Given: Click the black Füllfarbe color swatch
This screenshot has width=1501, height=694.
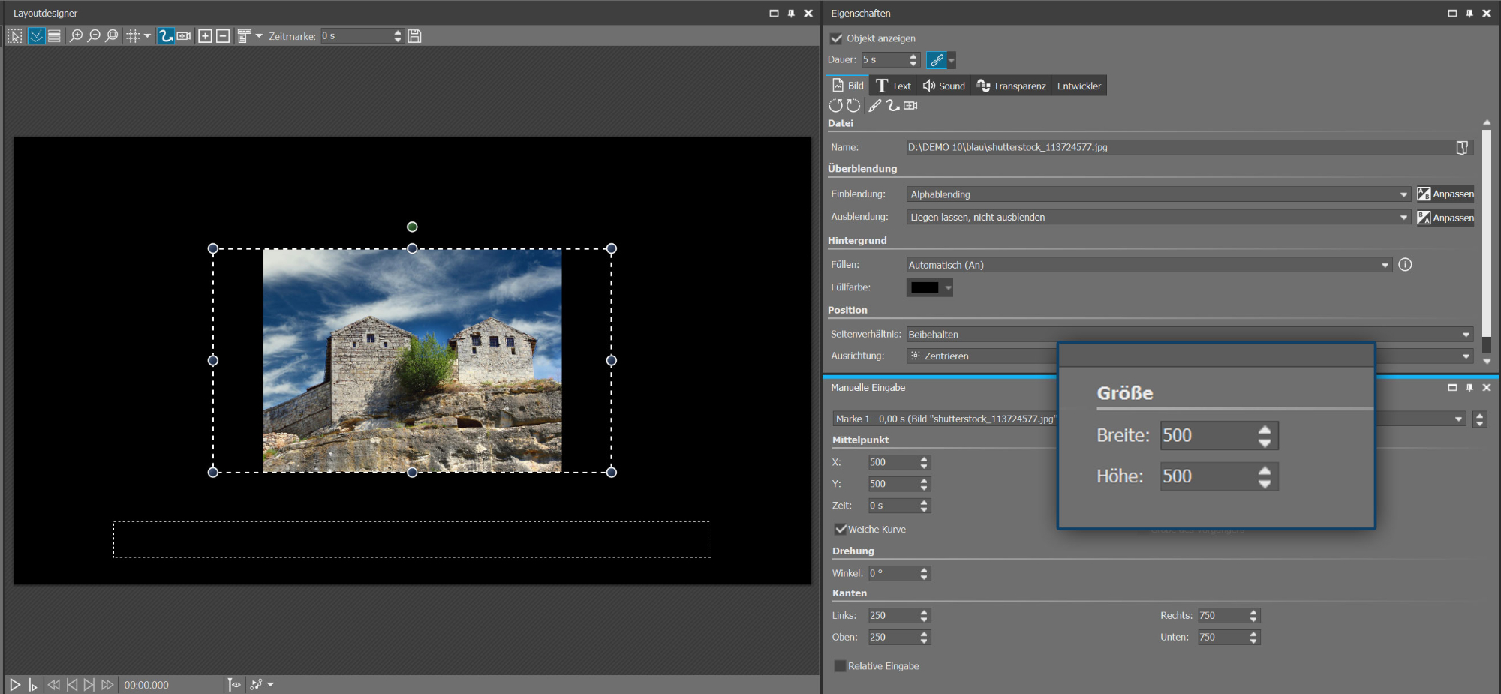Looking at the screenshot, I should 924,287.
